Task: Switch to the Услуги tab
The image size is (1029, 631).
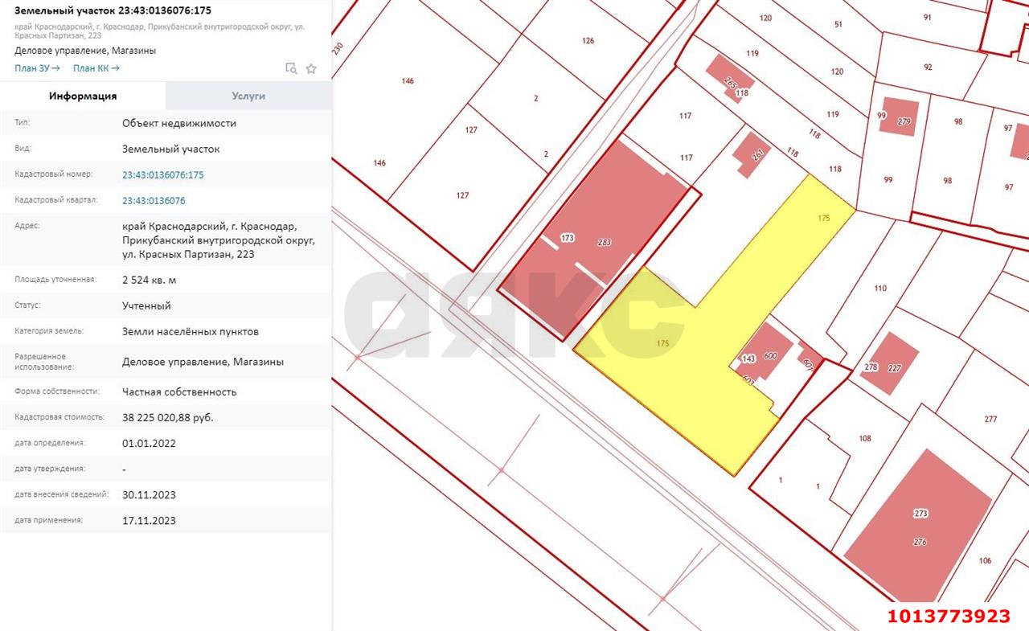Action: (248, 96)
